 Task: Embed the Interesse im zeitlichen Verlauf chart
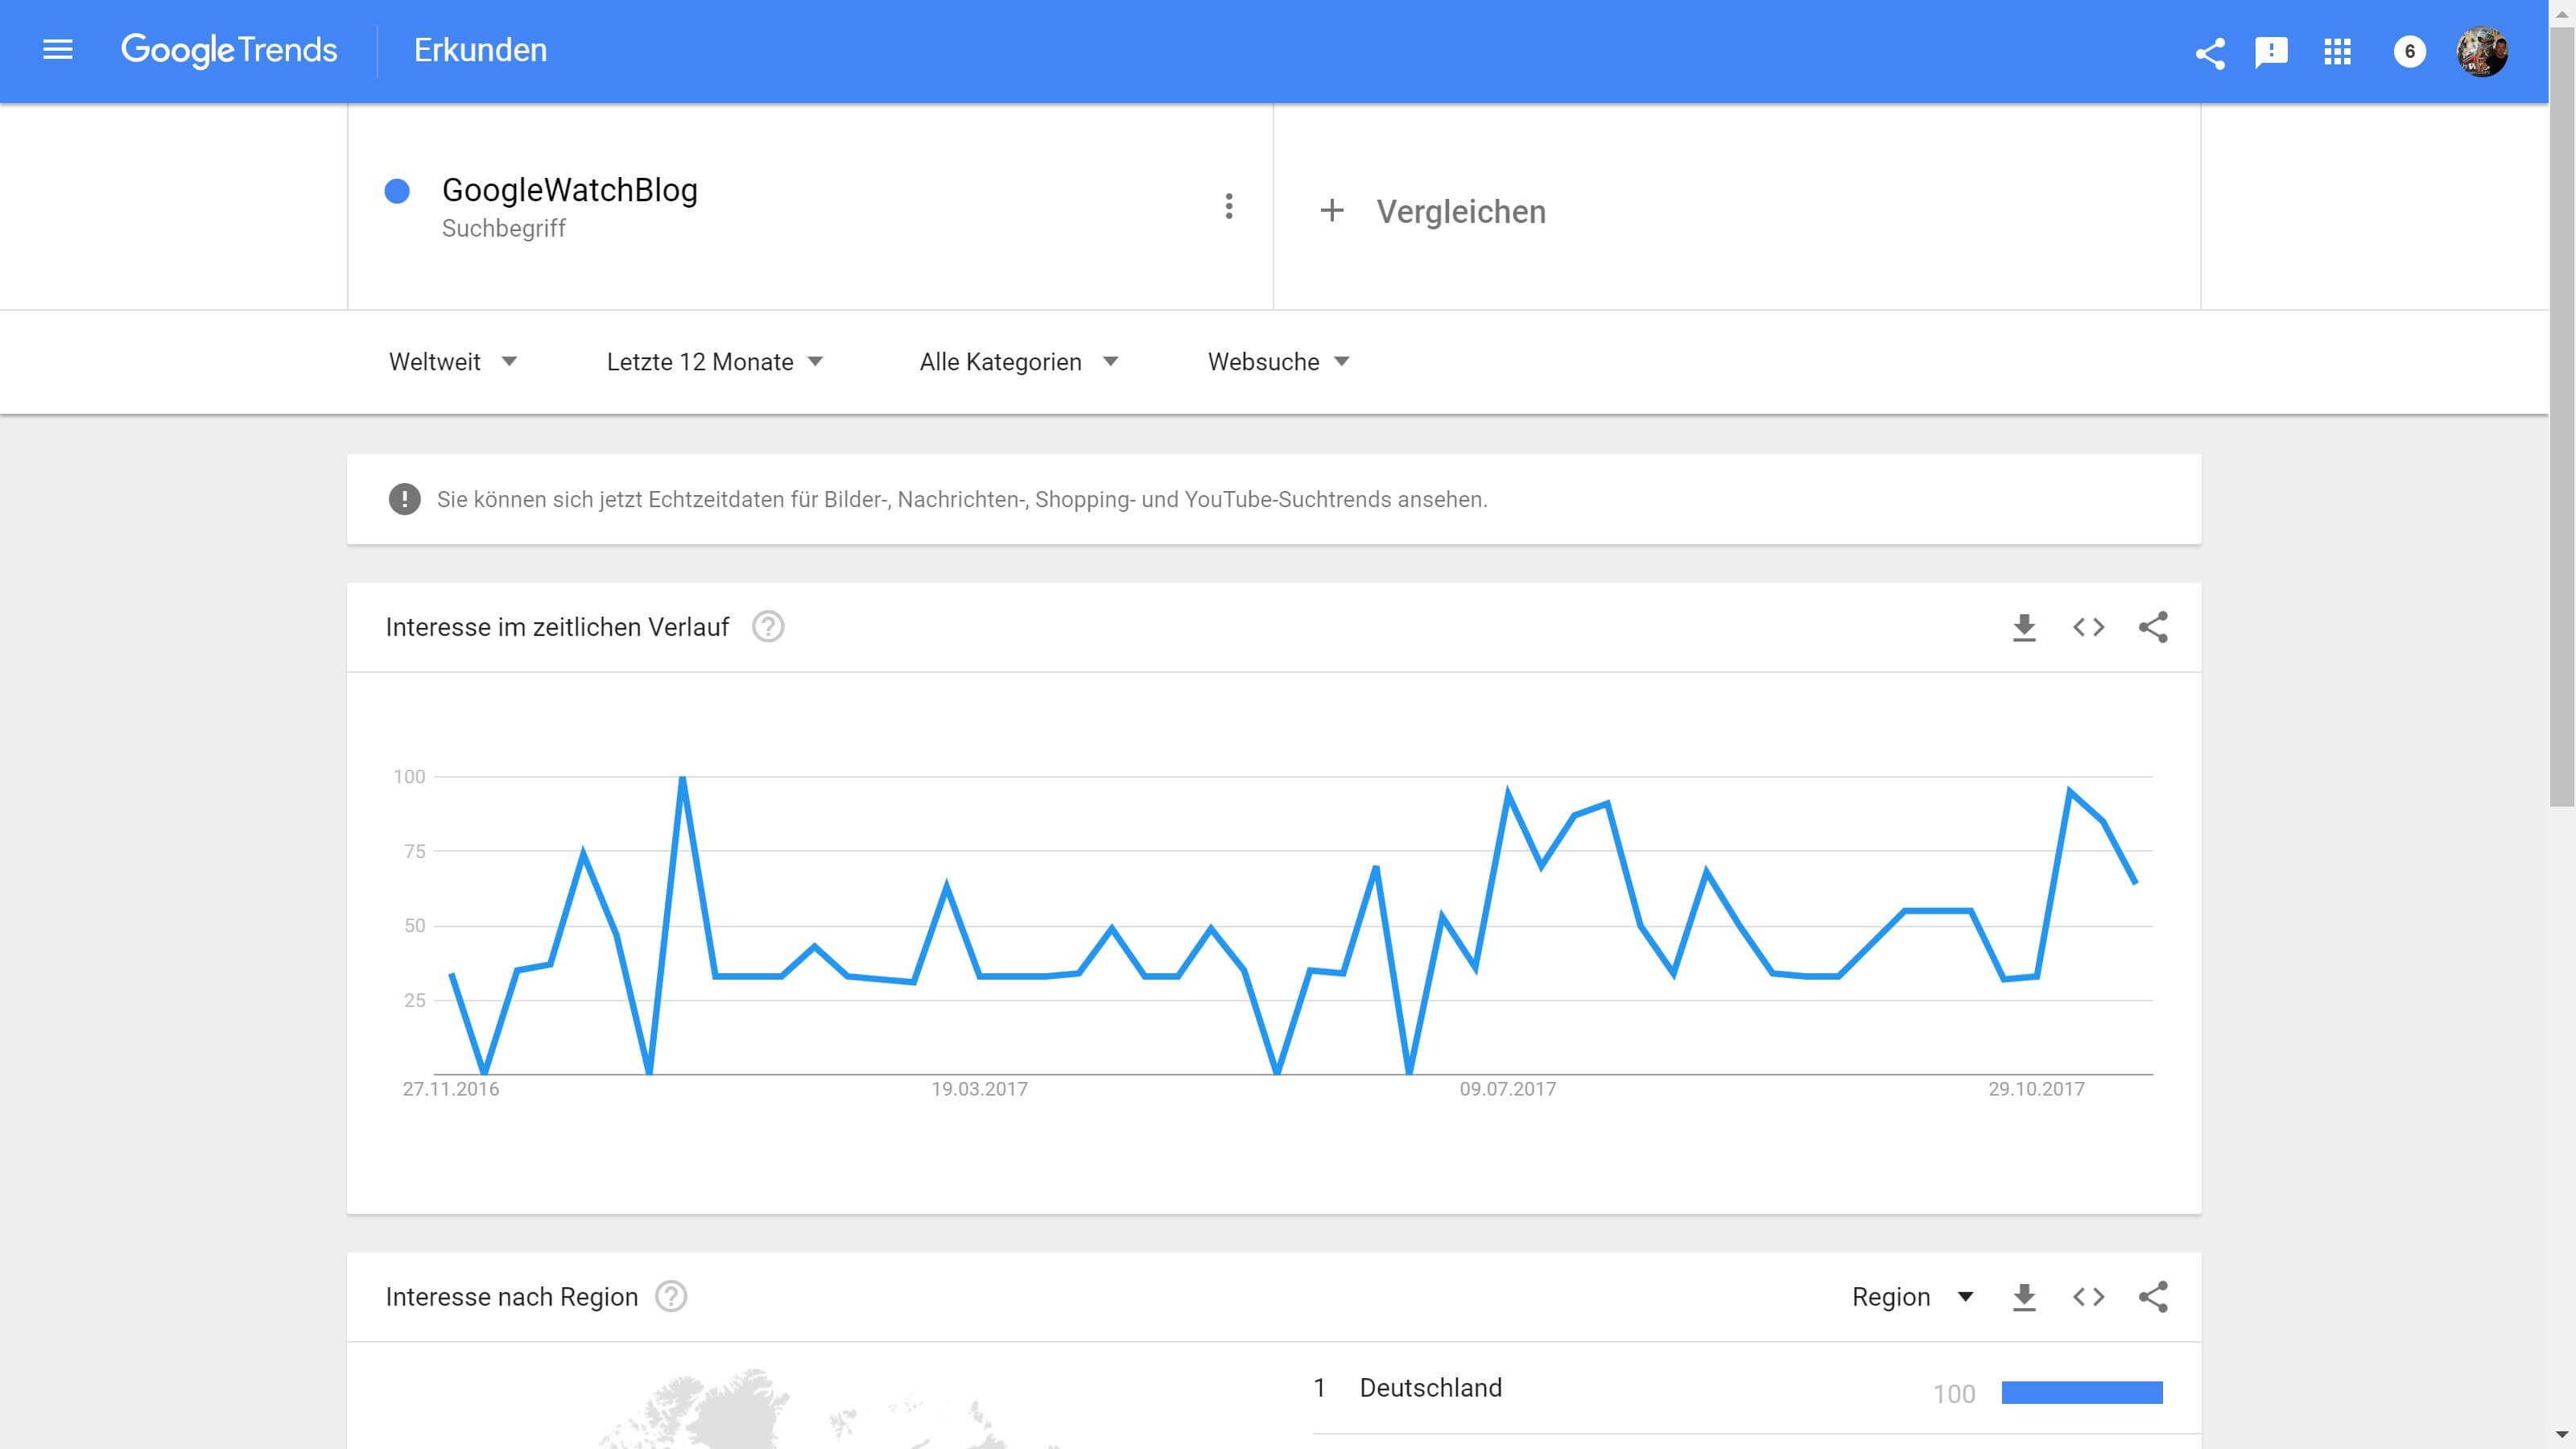[x=2089, y=627]
